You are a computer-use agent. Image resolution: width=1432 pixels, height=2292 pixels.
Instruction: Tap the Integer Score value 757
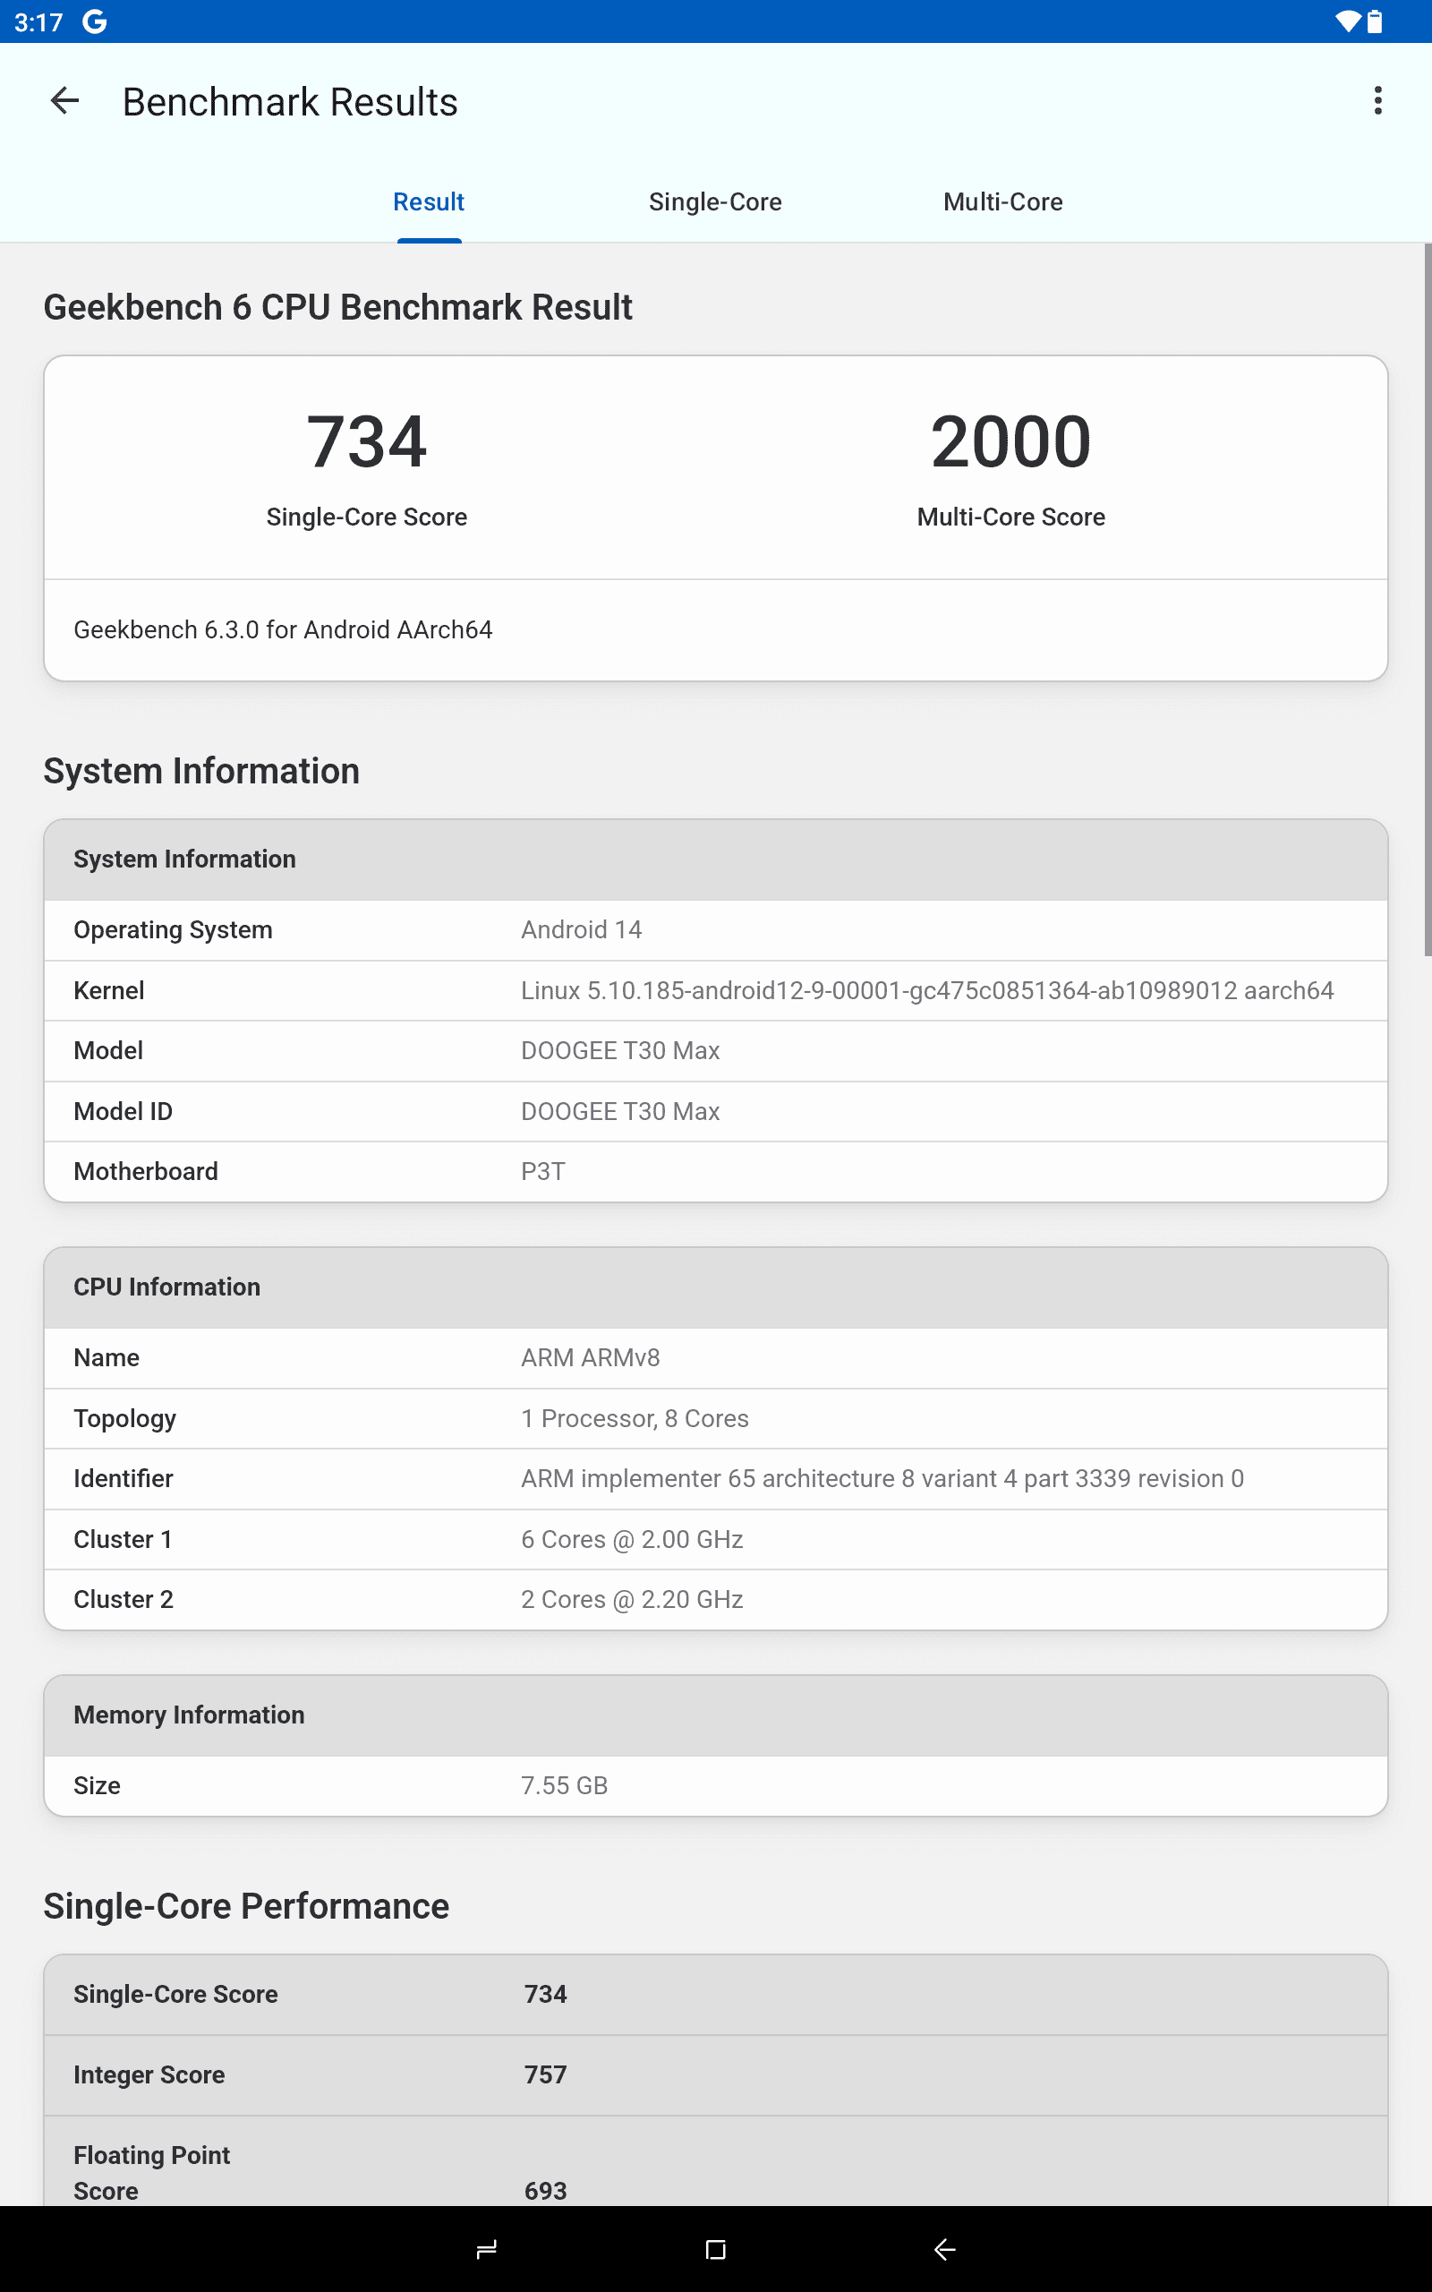coord(546,2074)
